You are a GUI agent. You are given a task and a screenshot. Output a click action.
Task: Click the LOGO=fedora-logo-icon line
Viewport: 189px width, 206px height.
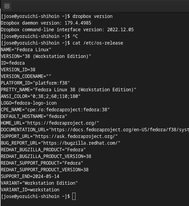pyautogui.click(x=29, y=103)
